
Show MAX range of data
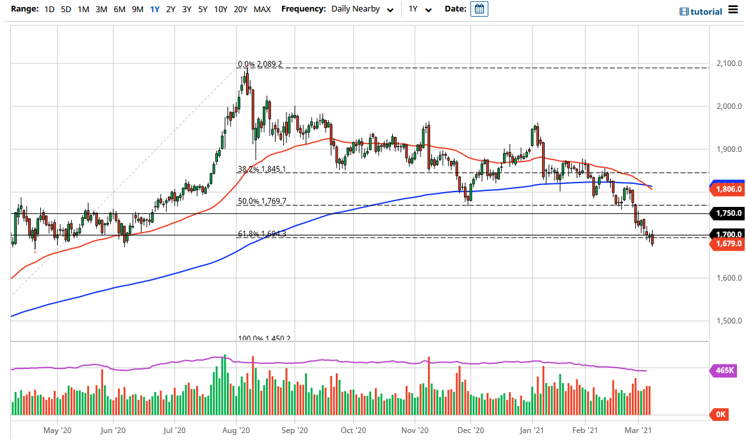262,9
